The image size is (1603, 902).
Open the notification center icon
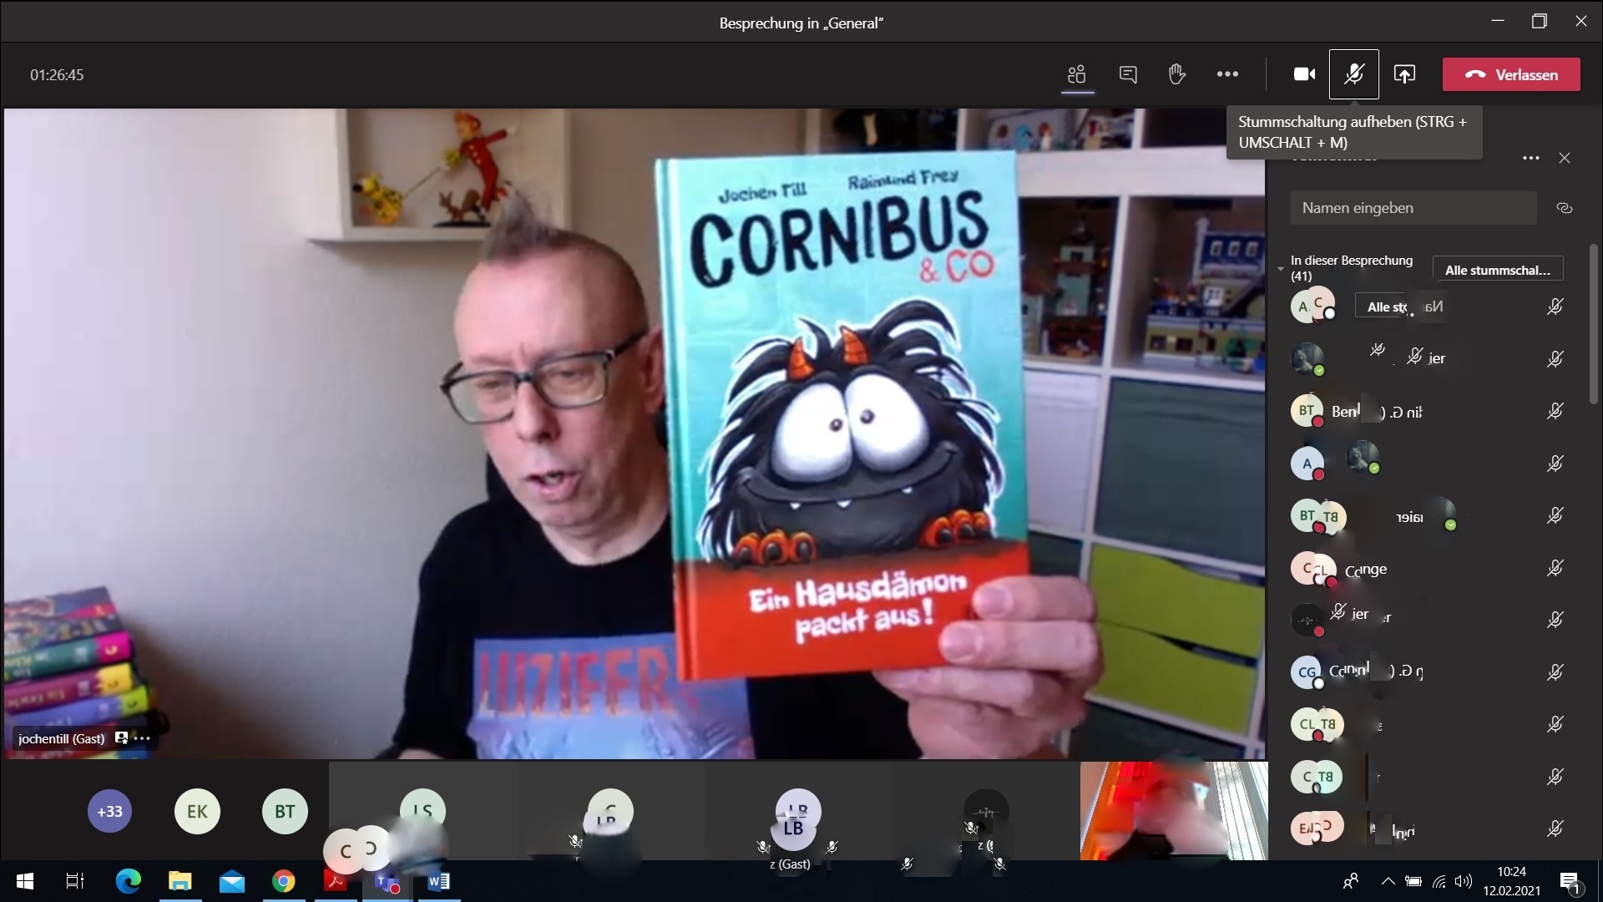(1570, 882)
